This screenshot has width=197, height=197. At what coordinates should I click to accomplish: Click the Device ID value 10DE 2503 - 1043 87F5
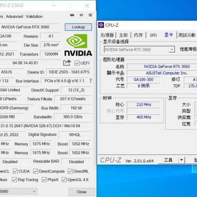pyautogui.click(x=69, y=72)
